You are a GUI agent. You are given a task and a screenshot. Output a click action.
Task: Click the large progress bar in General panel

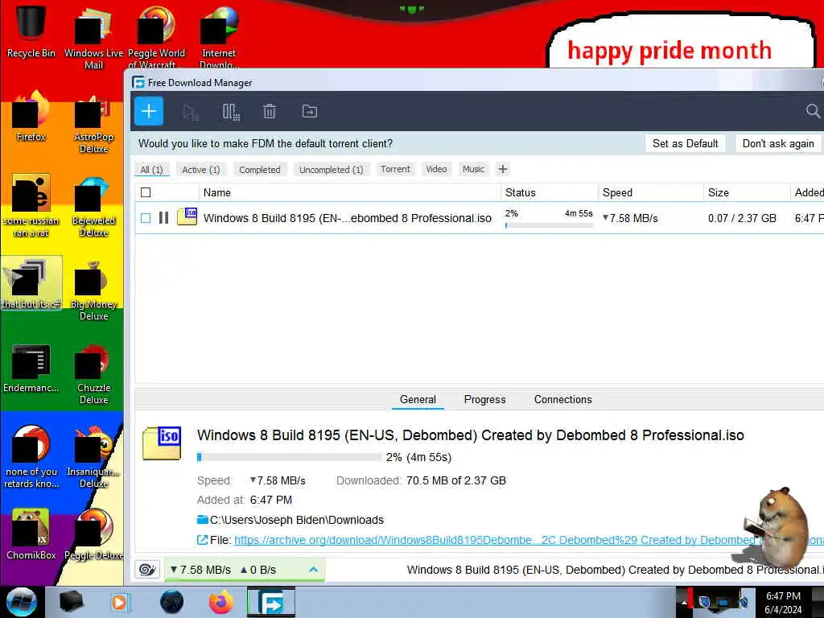click(289, 457)
